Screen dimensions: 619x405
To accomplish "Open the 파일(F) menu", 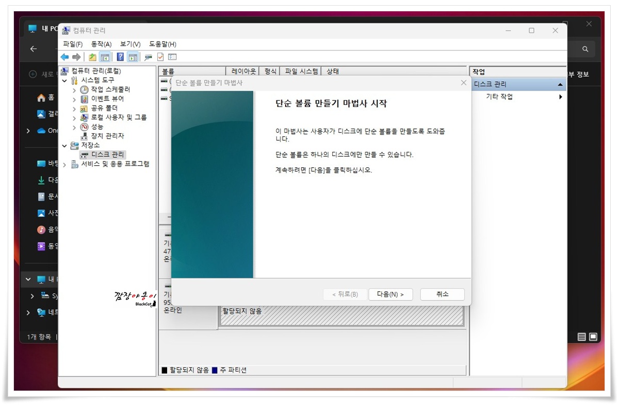I will [x=73, y=44].
